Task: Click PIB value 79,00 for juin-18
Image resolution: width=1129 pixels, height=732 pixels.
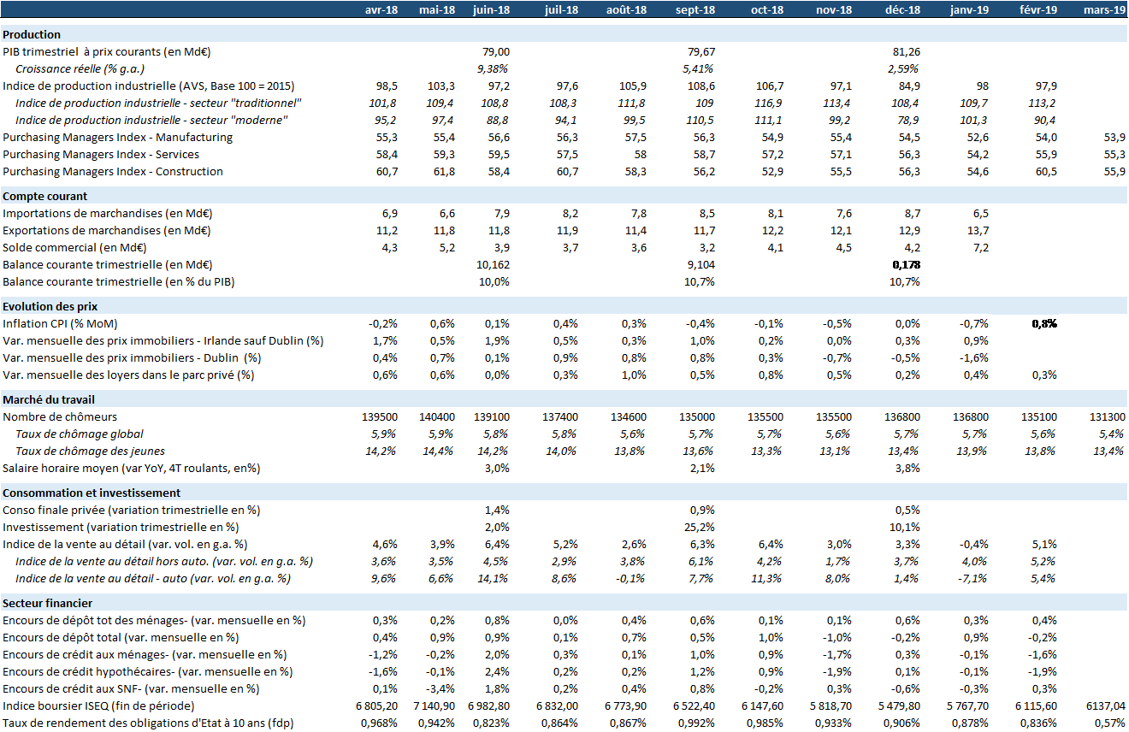Action: point(496,52)
